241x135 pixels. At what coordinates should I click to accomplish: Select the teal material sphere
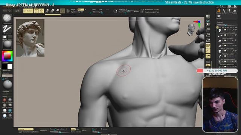[x=10, y=110]
